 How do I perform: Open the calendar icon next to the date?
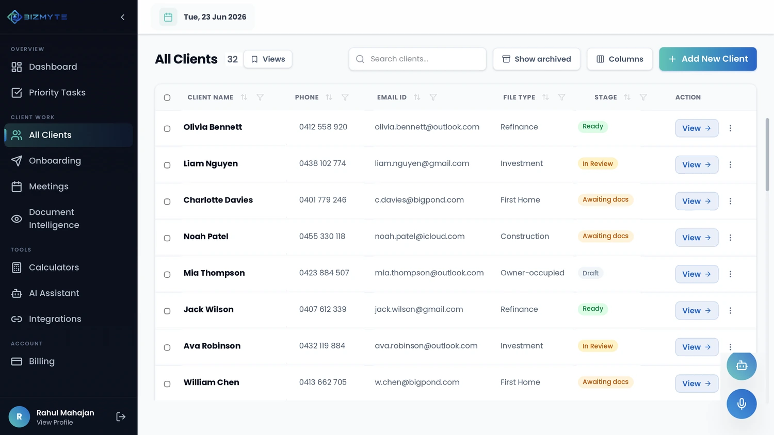[168, 17]
